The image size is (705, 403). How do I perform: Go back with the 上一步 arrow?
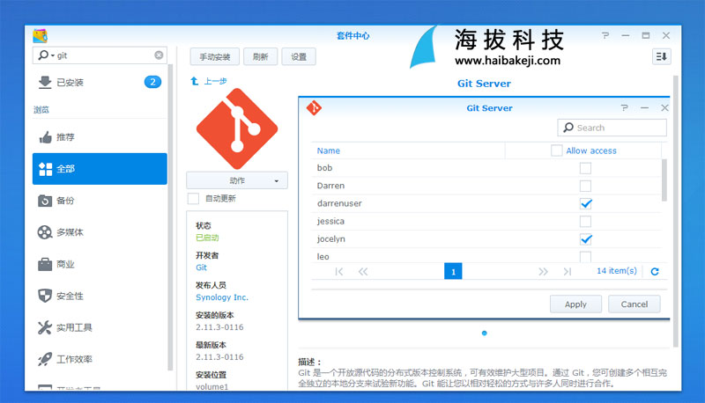209,81
